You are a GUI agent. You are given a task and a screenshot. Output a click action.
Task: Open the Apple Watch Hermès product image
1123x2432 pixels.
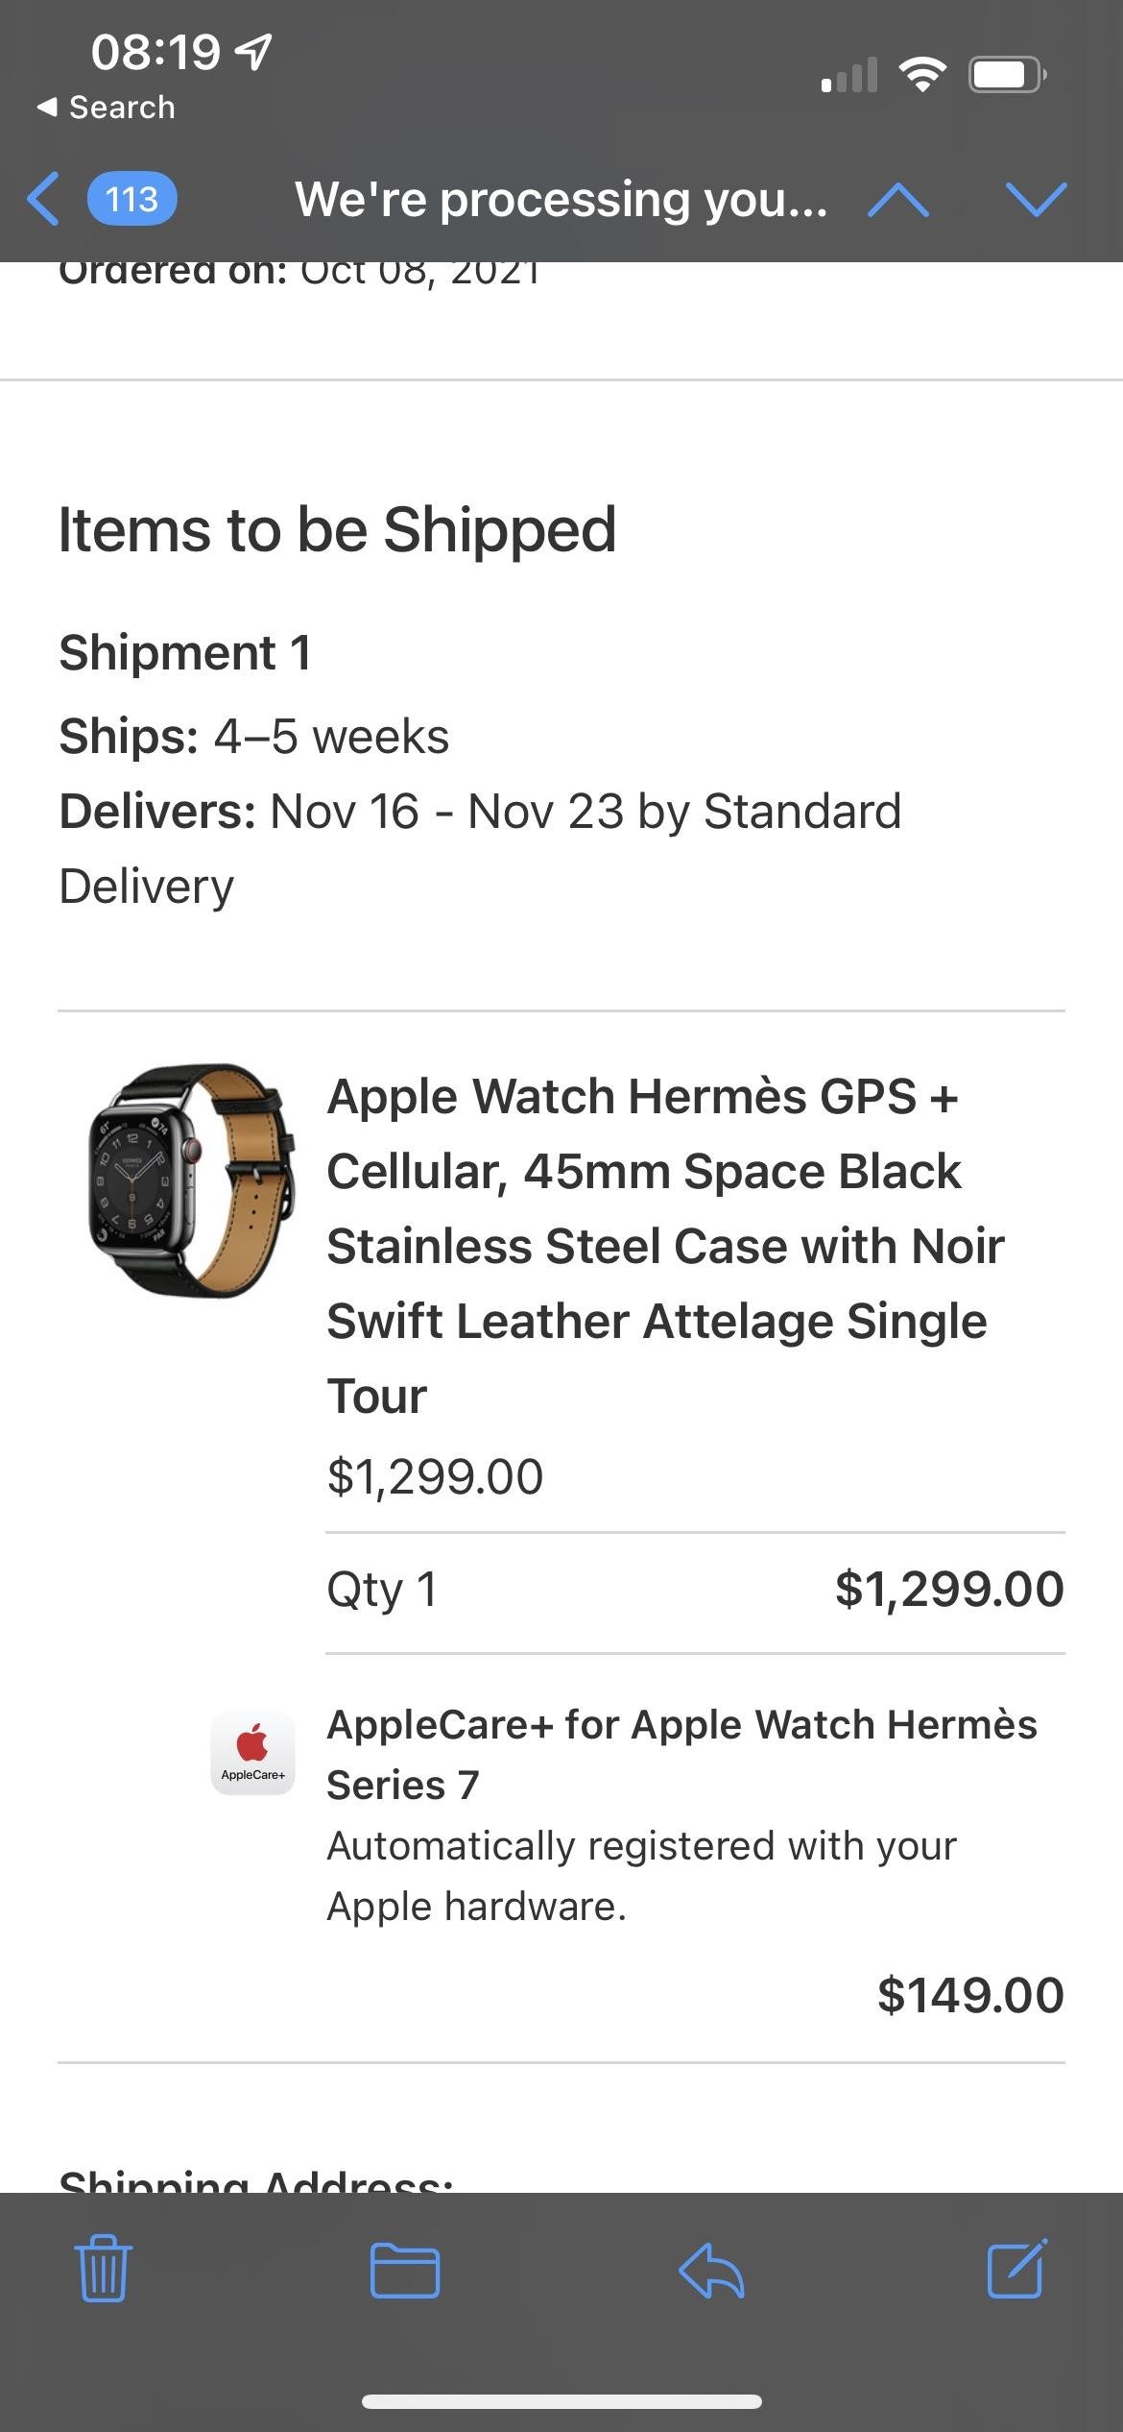click(x=192, y=1180)
